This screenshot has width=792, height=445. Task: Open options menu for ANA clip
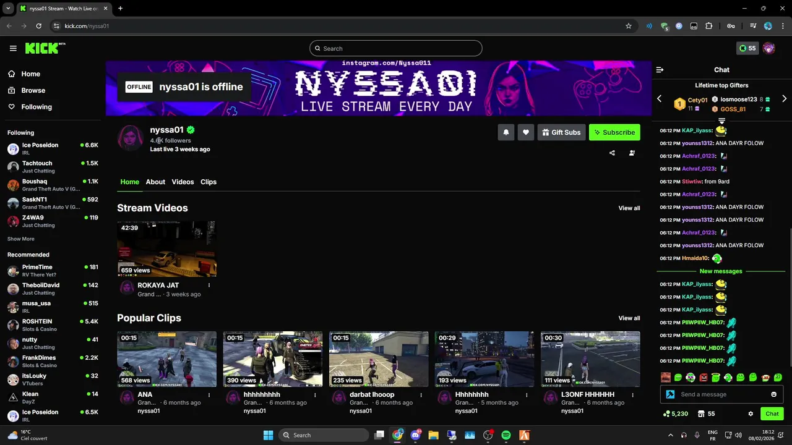pyautogui.click(x=209, y=395)
